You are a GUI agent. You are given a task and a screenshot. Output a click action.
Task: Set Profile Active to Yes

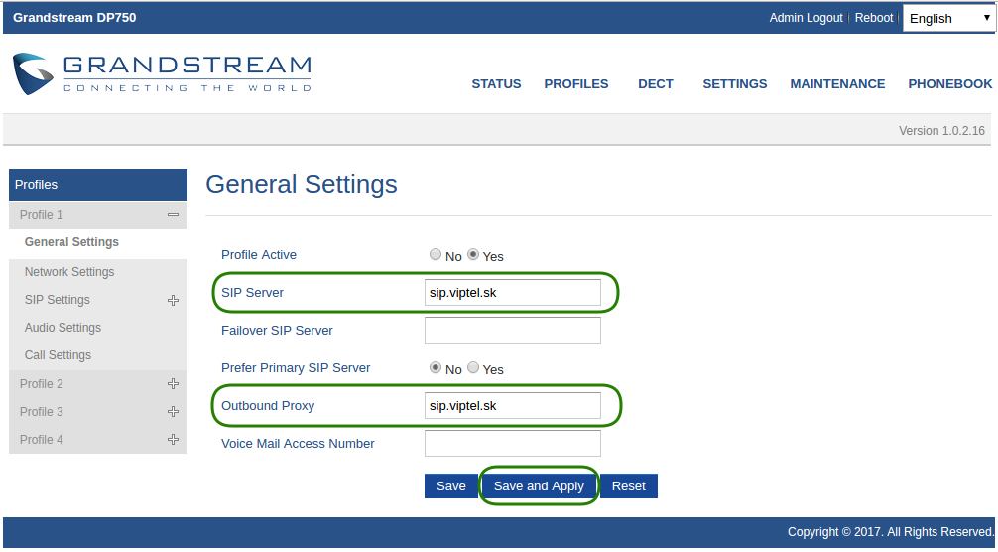pos(473,255)
